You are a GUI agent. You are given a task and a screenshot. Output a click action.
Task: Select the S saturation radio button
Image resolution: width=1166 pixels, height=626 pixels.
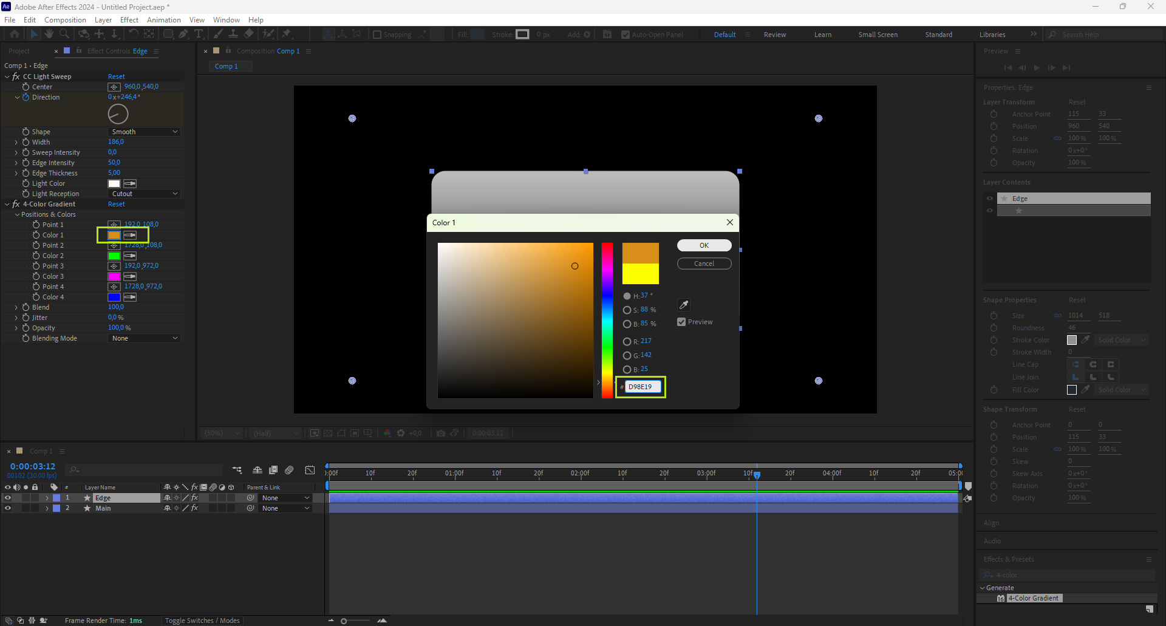coord(627,310)
